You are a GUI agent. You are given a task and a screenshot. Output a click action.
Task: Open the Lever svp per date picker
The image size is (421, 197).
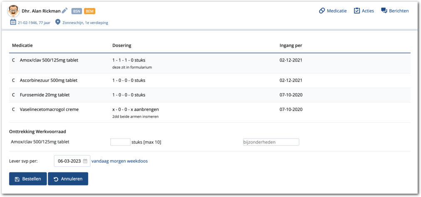(69, 161)
